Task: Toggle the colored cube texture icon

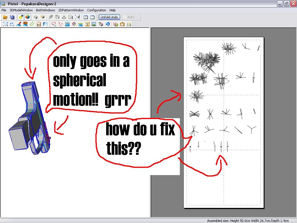Action: [28, 17]
